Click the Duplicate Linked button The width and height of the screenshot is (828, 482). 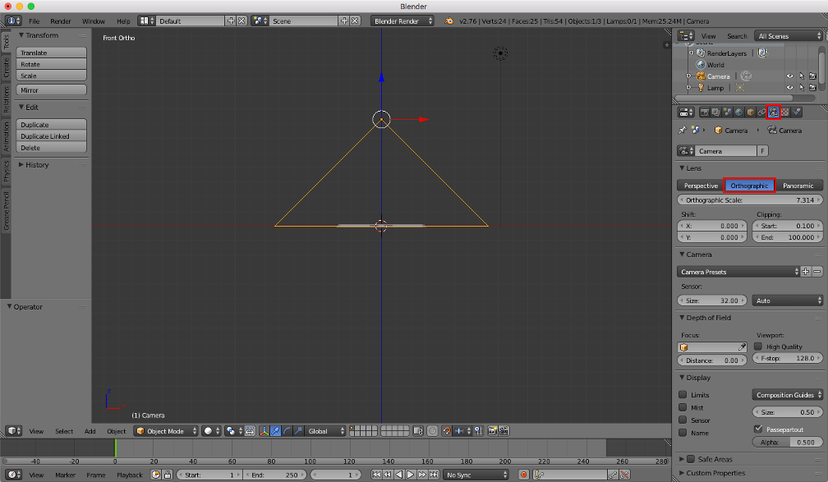(x=51, y=136)
